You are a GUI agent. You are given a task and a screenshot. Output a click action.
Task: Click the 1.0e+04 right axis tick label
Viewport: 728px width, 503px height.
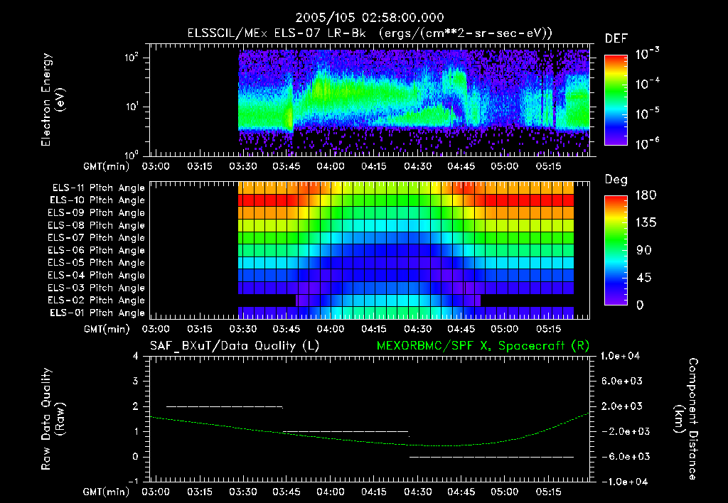click(x=620, y=356)
